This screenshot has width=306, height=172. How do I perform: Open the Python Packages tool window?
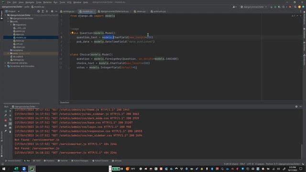[80, 161]
